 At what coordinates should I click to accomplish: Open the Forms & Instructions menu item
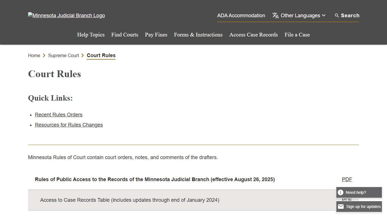click(198, 35)
